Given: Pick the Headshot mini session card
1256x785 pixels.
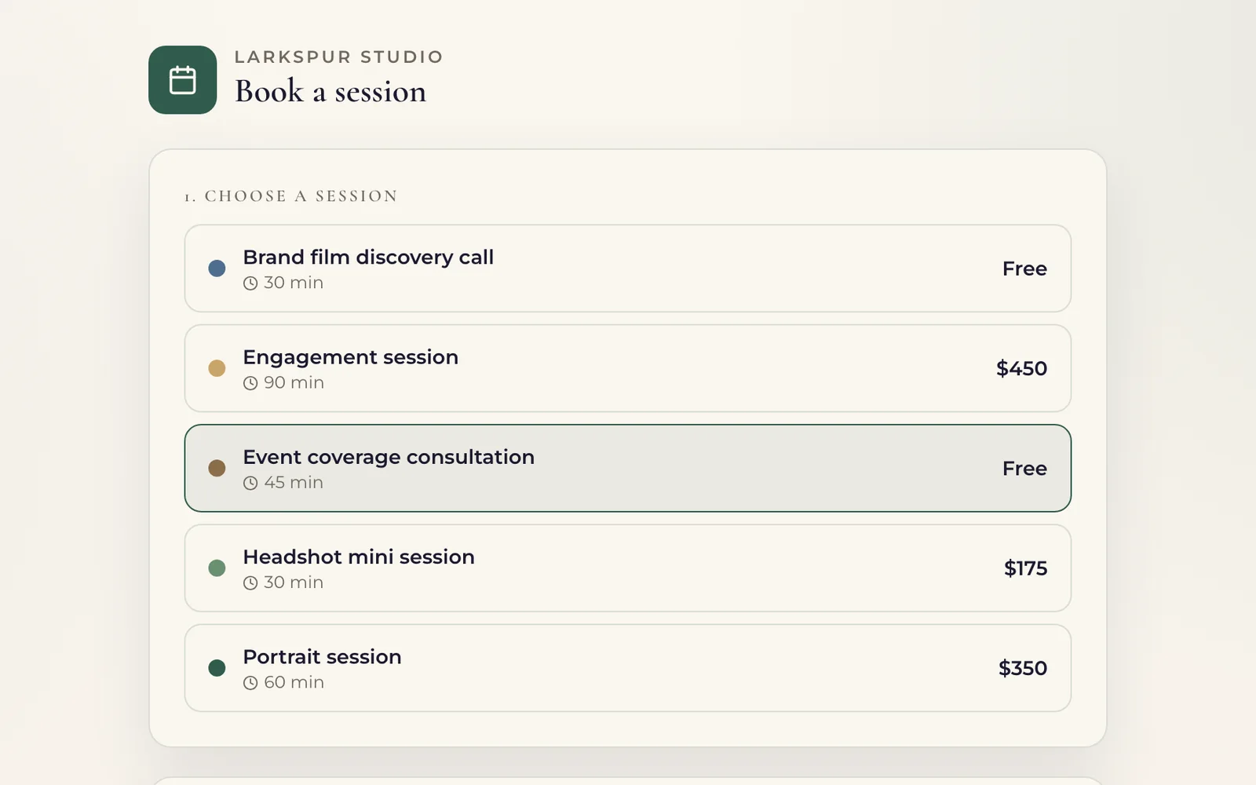Looking at the screenshot, I should click(628, 568).
